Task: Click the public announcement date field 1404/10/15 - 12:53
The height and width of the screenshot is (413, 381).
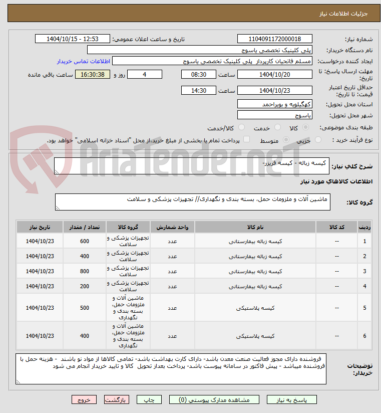Action: (73, 39)
